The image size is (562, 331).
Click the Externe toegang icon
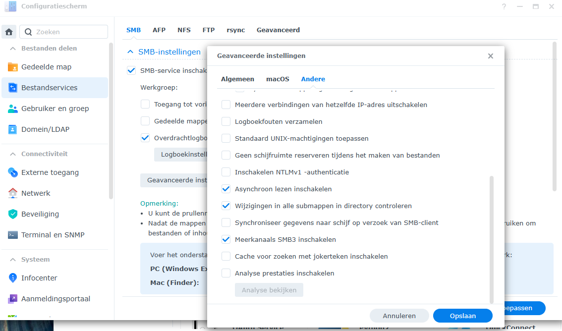click(x=12, y=172)
